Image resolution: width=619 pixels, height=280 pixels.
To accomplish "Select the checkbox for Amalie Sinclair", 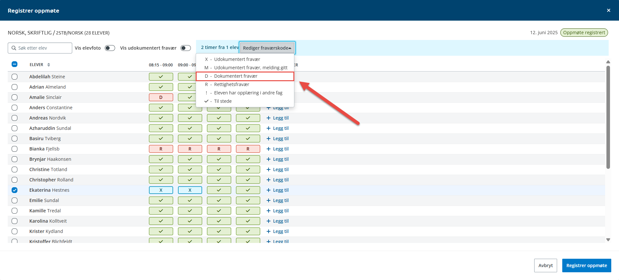I will [x=15, y=97].
